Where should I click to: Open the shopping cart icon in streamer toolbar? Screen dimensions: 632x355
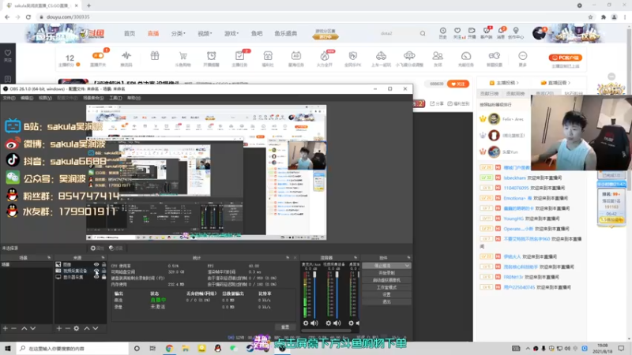click(x=183, y=56)
